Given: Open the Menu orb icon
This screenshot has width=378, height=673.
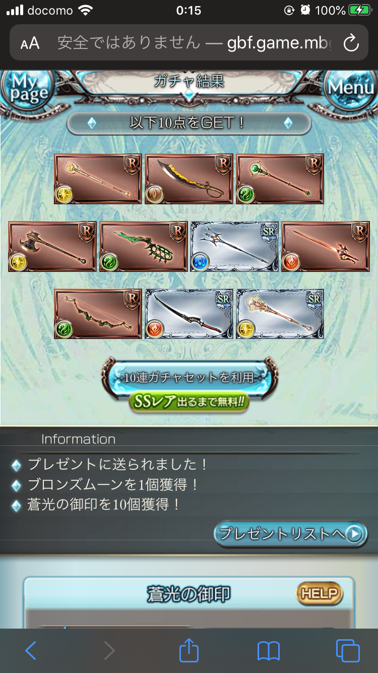Looking at the screenshot, I should pos(351,87).
